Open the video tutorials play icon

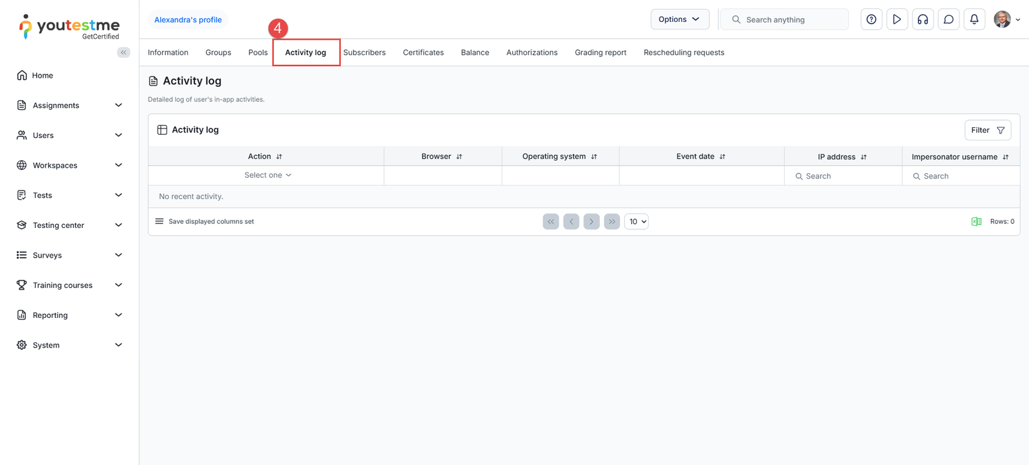click(897, 20)
